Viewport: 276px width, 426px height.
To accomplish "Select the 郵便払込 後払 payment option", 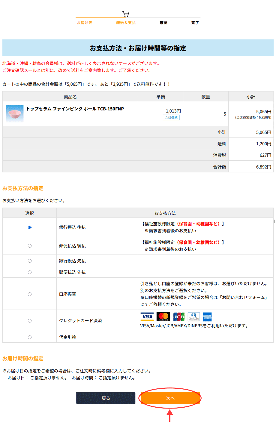I will click(29, 245).
